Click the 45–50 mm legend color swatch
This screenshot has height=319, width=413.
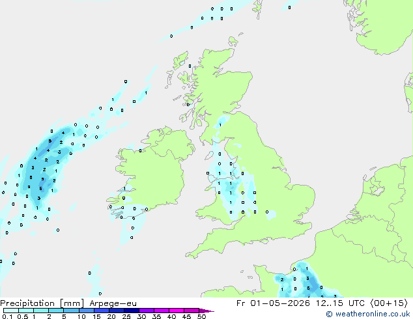coord(192,311)
